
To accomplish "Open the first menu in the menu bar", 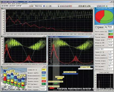I will click(4, 4).
